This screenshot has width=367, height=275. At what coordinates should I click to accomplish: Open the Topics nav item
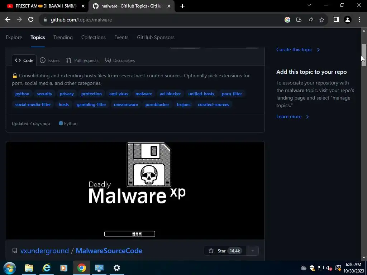pyautogui.click(x=38, y=37)
